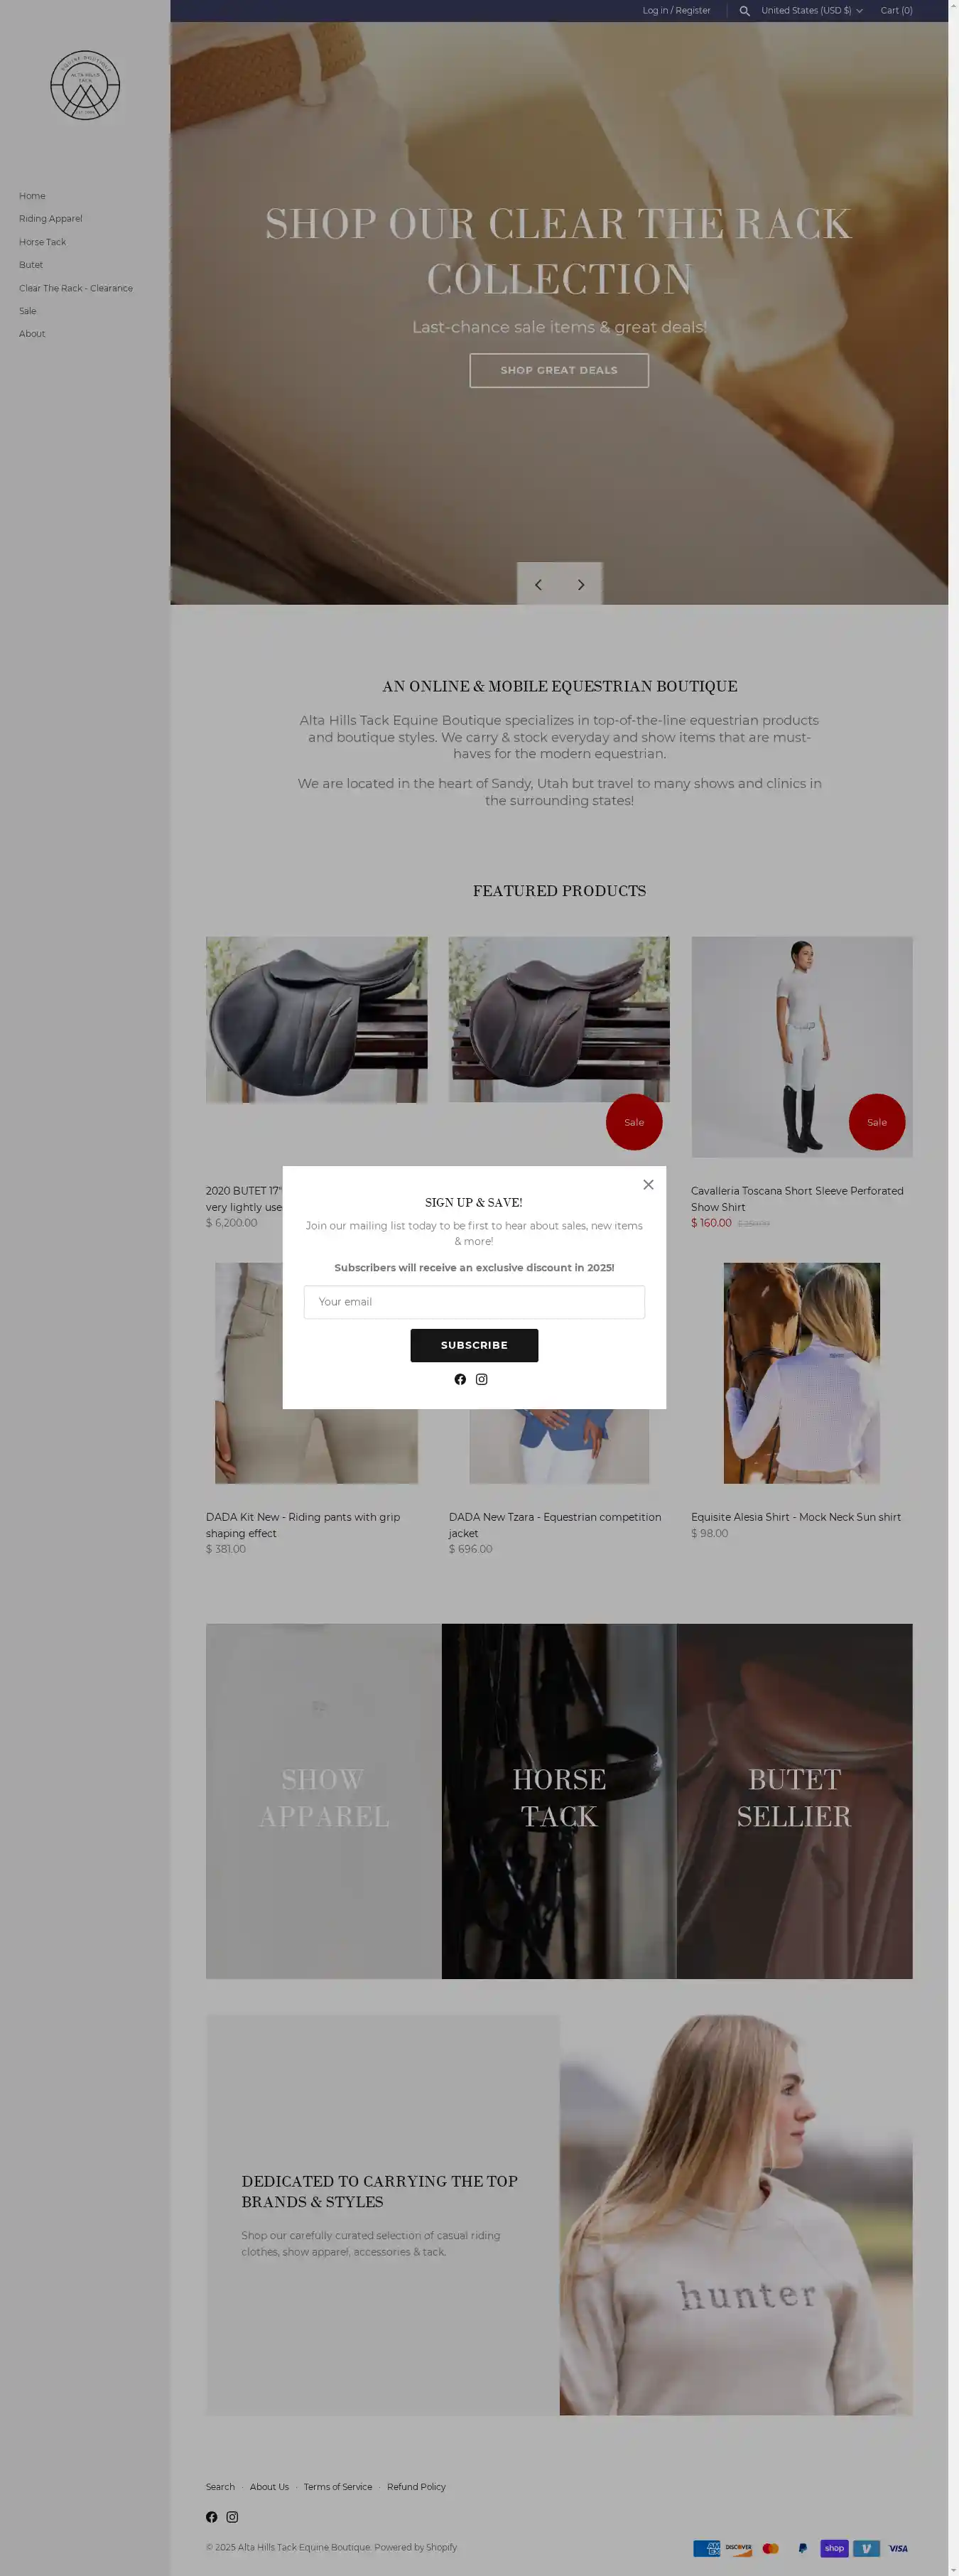Open Riding Apparel menu item

51,219
